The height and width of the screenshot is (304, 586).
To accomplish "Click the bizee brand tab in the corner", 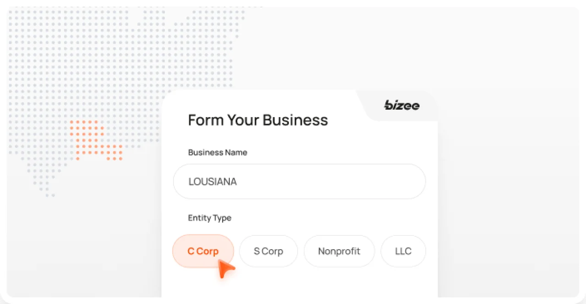I will [401, 106].
